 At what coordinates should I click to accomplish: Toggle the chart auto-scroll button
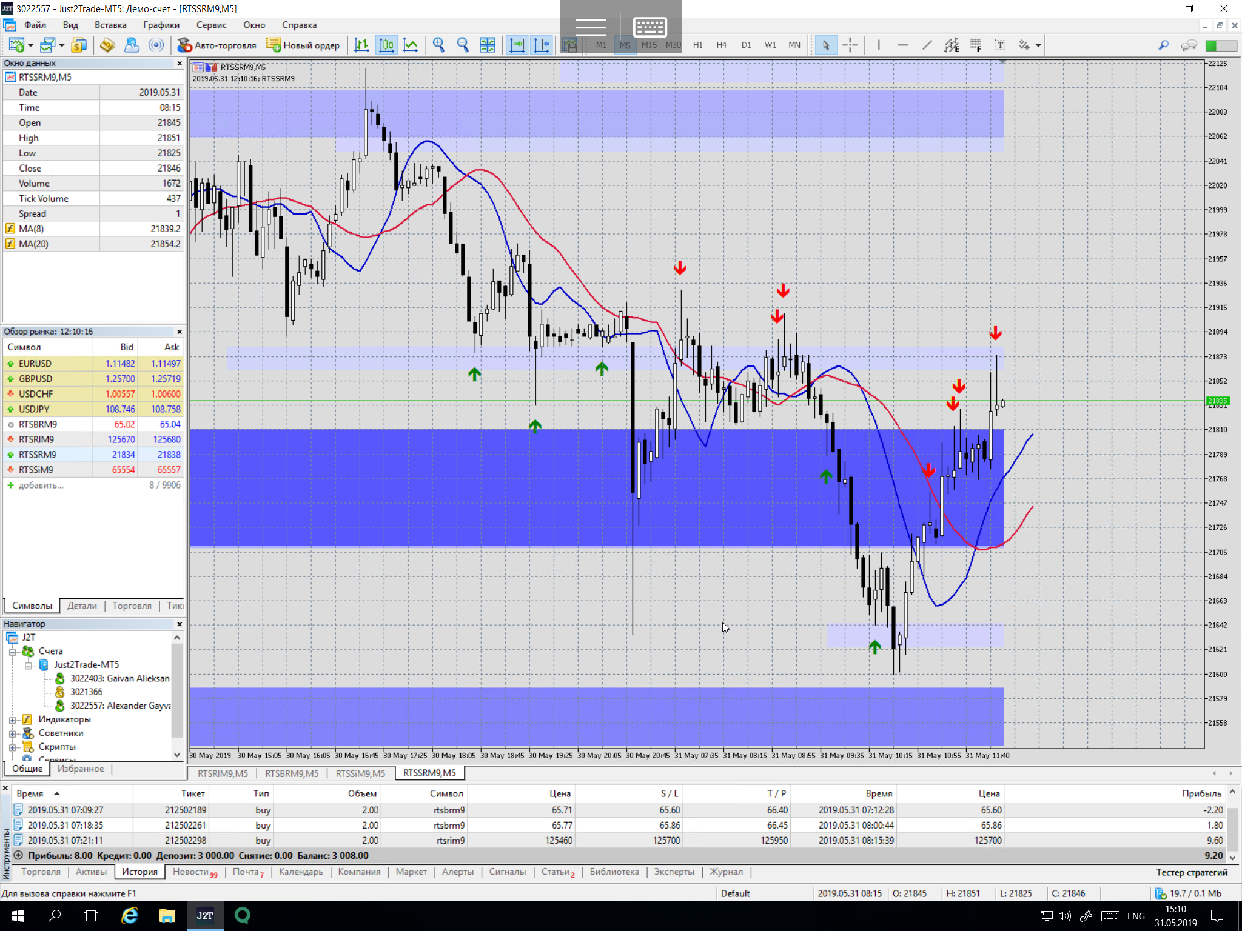517,45
